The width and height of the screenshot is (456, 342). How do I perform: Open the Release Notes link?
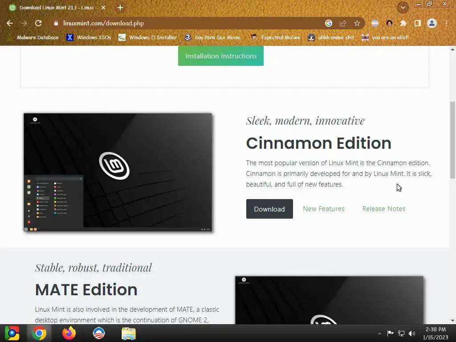click(383, 209)
